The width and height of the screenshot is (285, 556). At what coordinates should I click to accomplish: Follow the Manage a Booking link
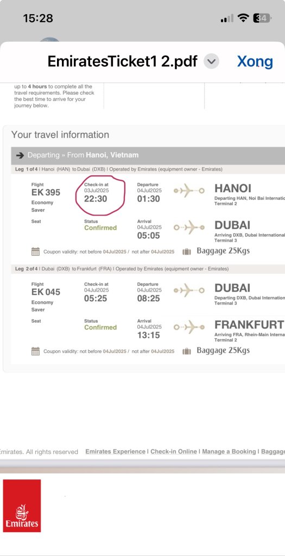click(229, 451)
